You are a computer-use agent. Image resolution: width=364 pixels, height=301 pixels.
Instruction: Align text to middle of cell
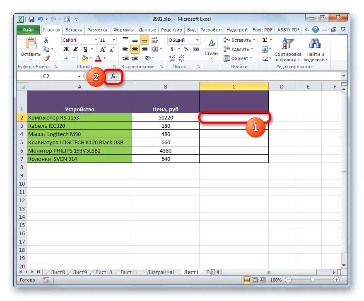click(135, 40)
